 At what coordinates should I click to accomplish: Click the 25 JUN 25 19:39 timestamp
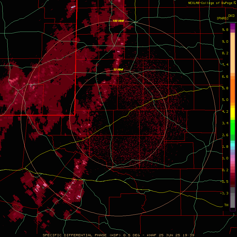176,235
